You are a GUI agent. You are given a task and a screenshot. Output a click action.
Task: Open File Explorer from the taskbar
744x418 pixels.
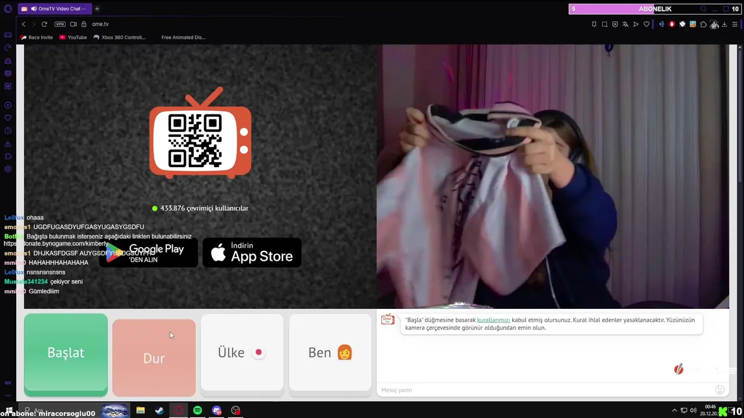click(141, 410)
